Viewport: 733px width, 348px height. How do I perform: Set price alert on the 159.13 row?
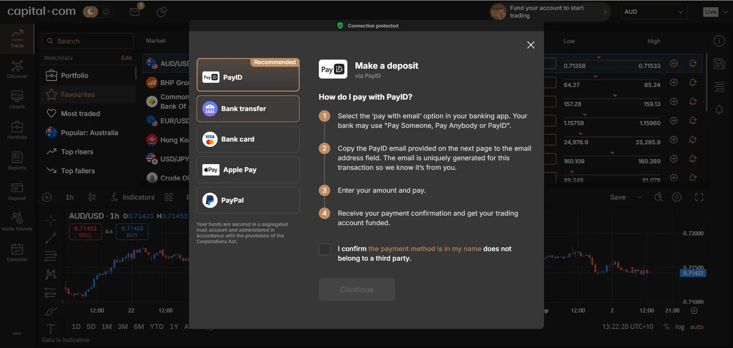[693, 102]
